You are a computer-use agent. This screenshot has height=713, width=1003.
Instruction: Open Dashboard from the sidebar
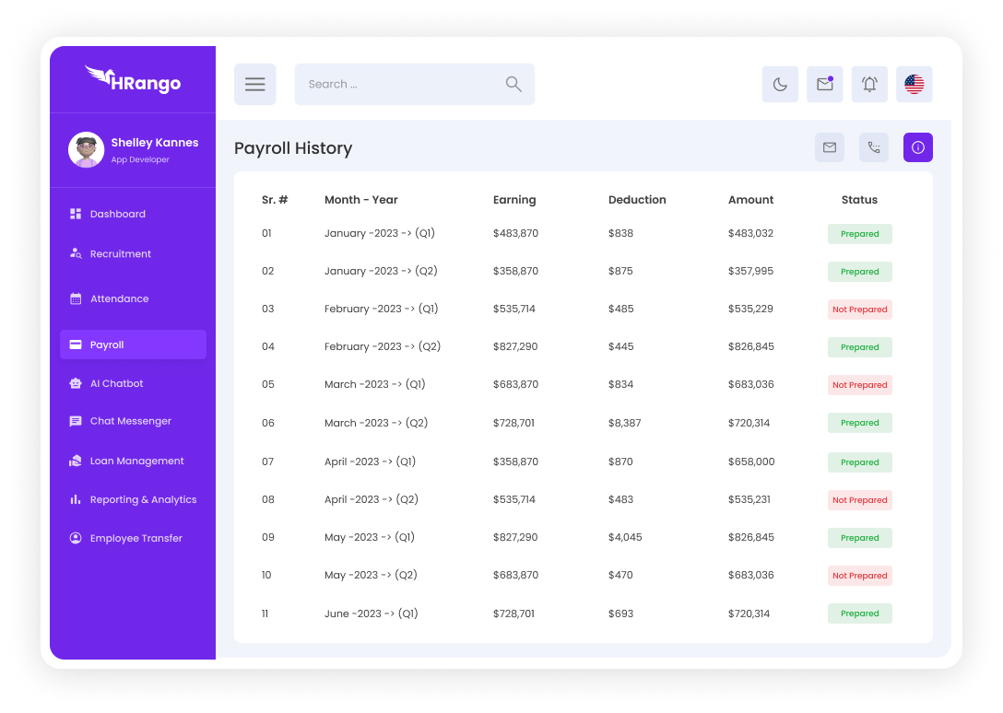point(117,214)
